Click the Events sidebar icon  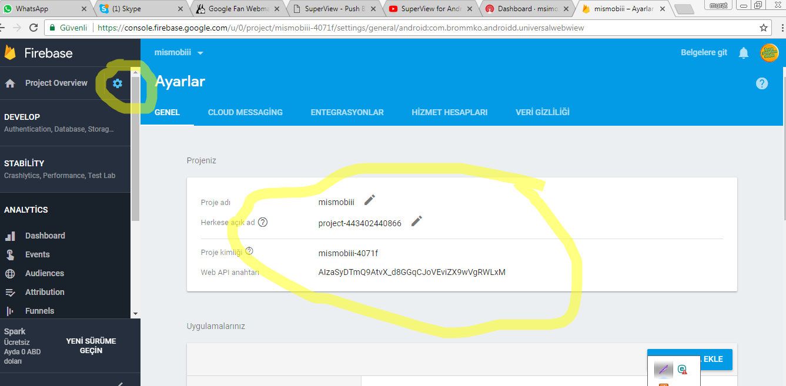pyautogui.click(x=10, y=254)
